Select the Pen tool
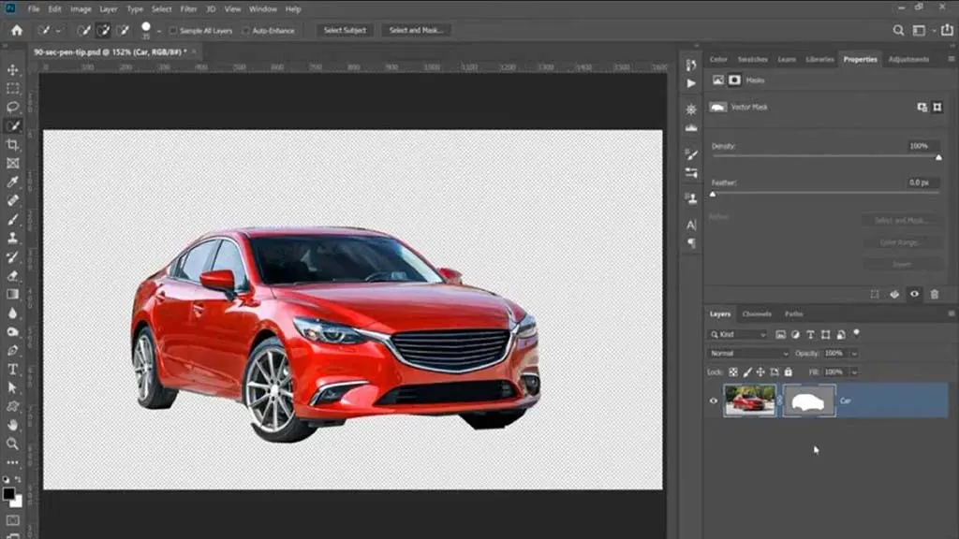959x539 pixels. click(x=12, y=350)
